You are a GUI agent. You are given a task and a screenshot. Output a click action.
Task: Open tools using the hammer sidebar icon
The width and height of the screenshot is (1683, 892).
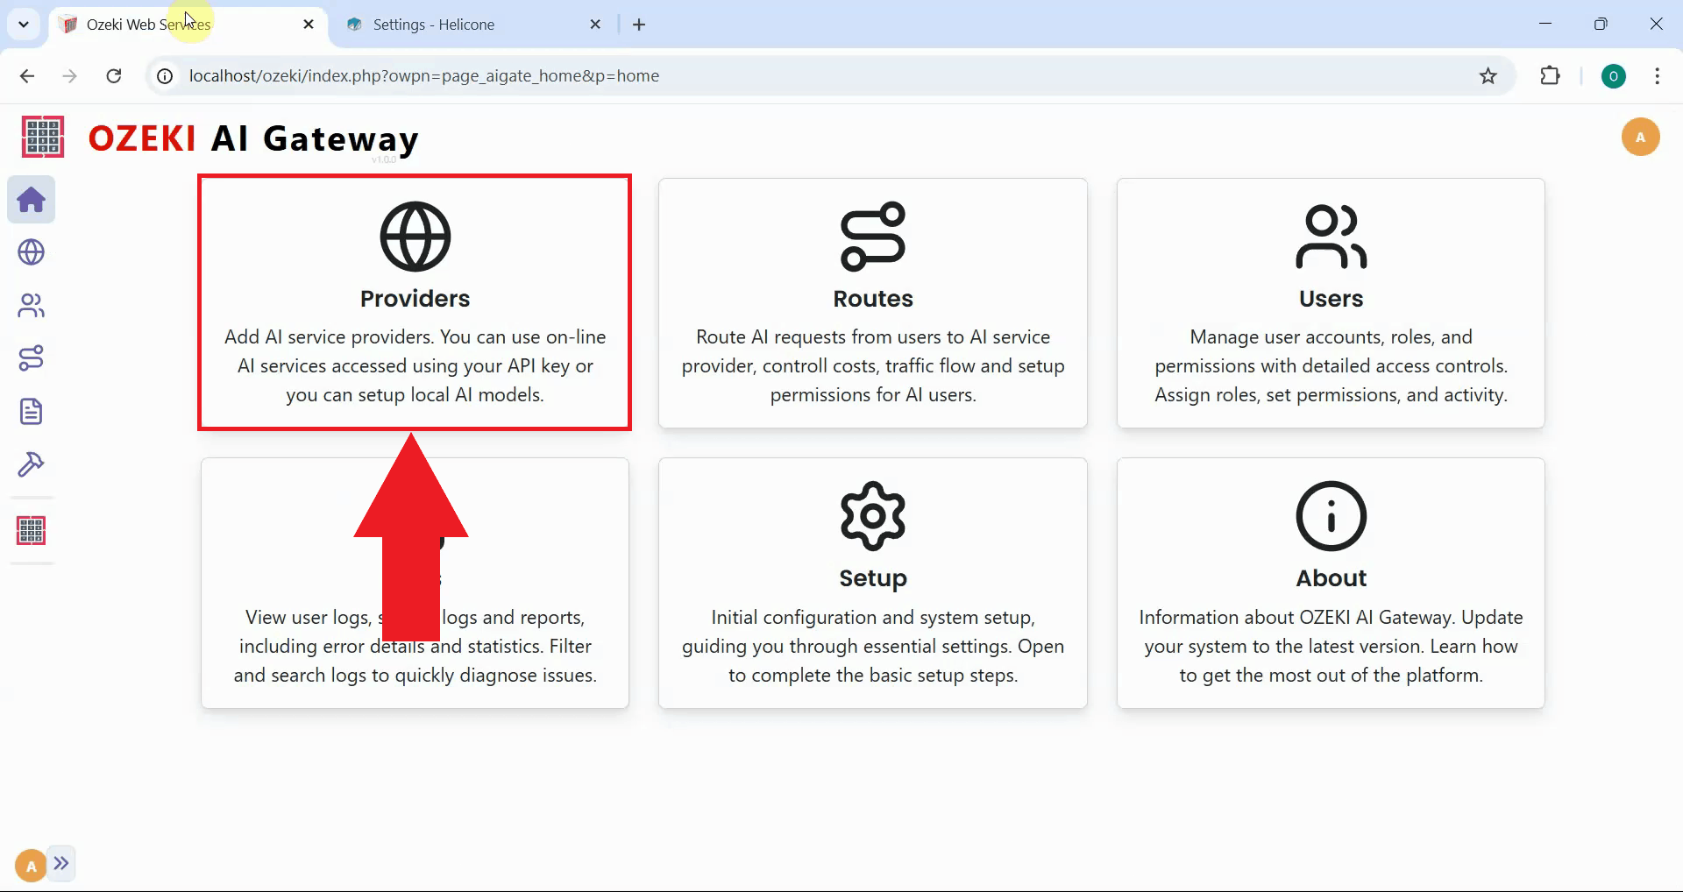tap(32, 464)
